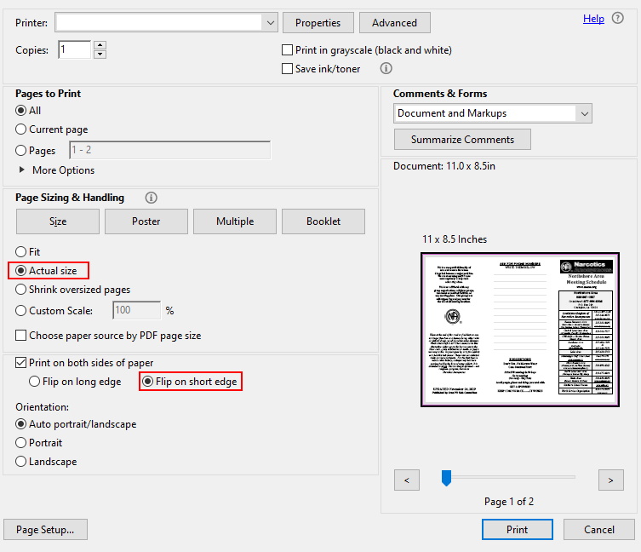Open the Help link
The image size is (641, 552).
pos(593,19)
